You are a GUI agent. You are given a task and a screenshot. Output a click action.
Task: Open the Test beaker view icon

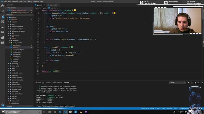pos(3,27)
